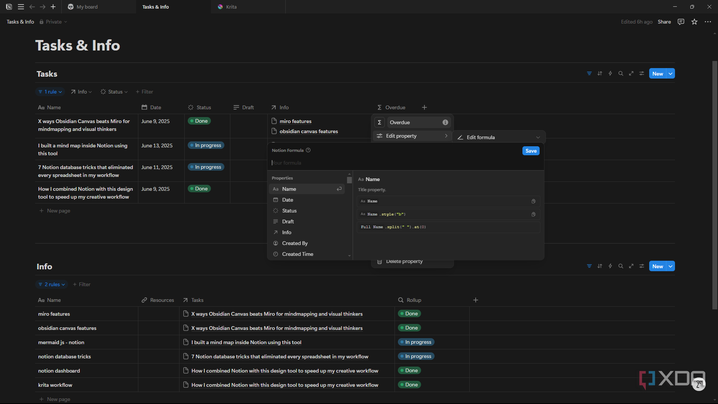Open the Info filter chip dropdown
Image resolution: width=718 pixels, height=404 pixels.
[81, 92]
